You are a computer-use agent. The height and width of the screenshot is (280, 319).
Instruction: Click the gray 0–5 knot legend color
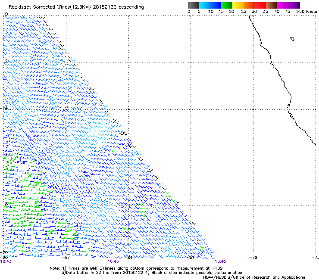pos(193,5)
